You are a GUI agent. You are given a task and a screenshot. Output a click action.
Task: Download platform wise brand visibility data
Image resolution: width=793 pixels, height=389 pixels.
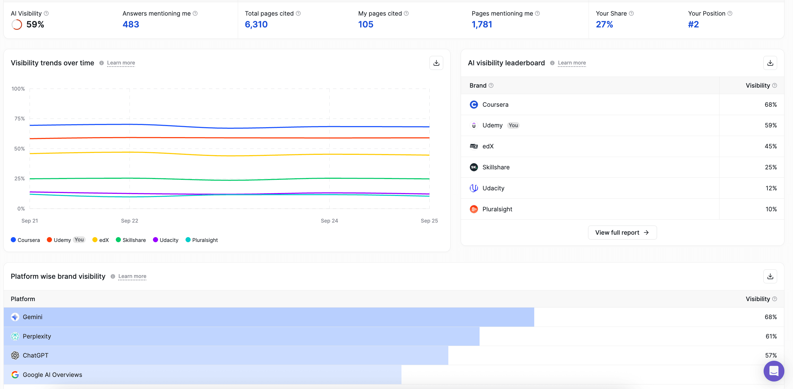point(770,276)
